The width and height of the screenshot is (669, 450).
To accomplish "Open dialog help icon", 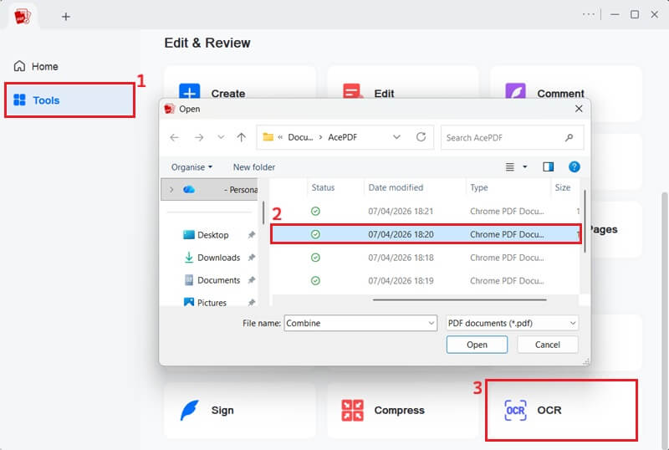I will (x=575, y=167).
